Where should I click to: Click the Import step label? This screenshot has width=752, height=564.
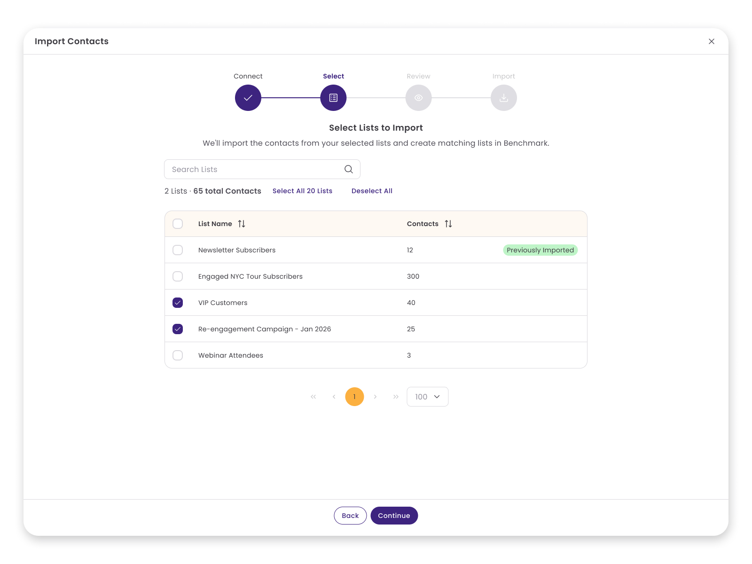tap(504, 76)
